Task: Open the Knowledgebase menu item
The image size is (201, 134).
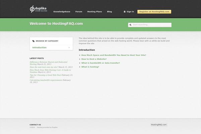Action: (x=62, y=12)
